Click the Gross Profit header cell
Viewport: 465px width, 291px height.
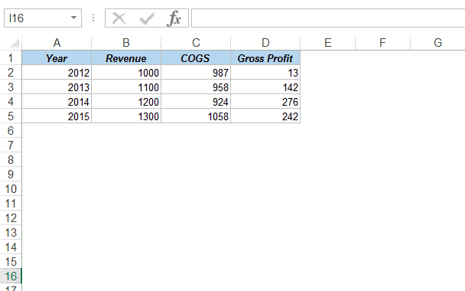[x=265, y=58]
